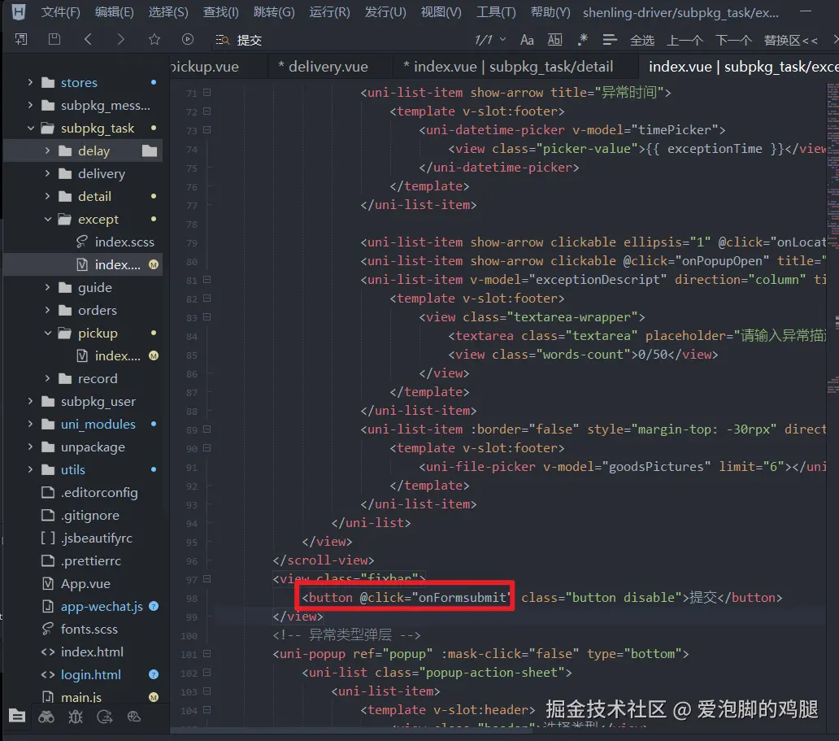
Task: Collapse the pickup folder chevron
Action: 48,333
